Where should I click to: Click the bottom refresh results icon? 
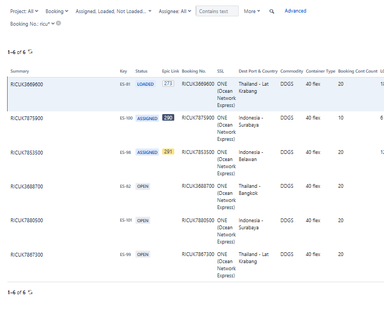coord(31,293)
